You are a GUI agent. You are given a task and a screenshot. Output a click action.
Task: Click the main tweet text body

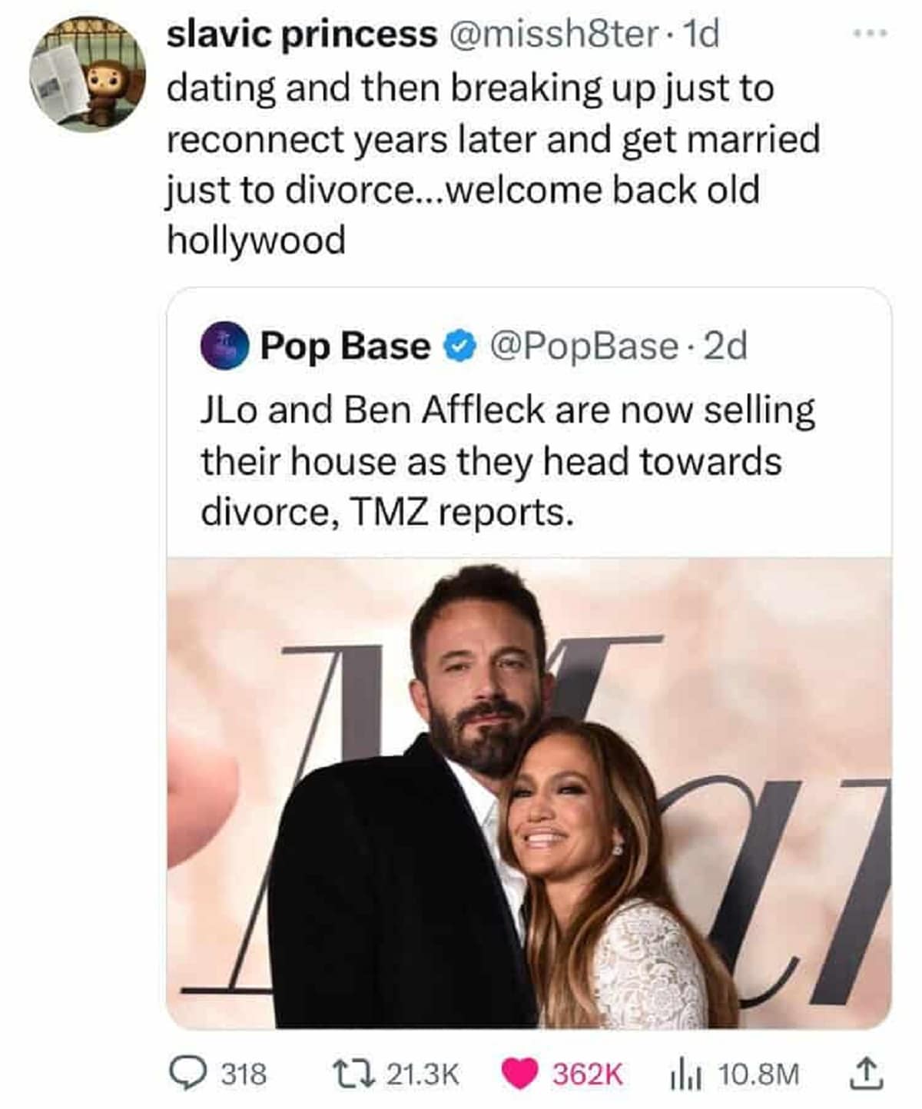pyautogui.click(x=492, y=164)
